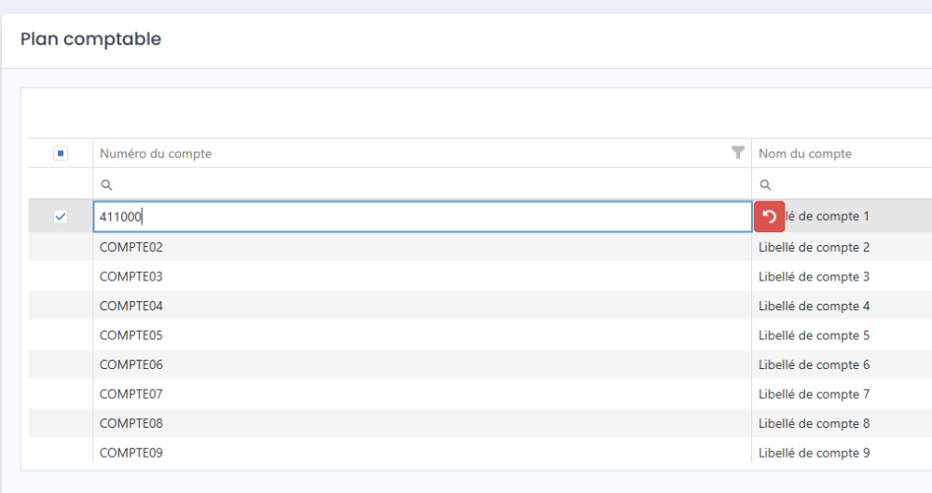The height and width of the screenshot is (493, 932).
Task: Sort by the Numéro du compte column header
Action: point(156,154)
